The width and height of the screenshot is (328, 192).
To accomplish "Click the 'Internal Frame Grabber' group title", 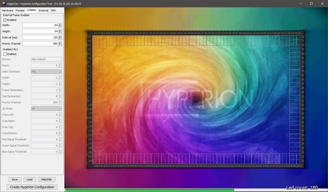I will tap(16, 15).
